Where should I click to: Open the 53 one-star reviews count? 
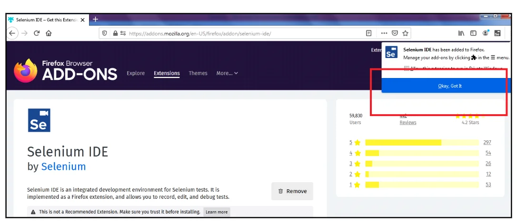(x=488, y=185)
